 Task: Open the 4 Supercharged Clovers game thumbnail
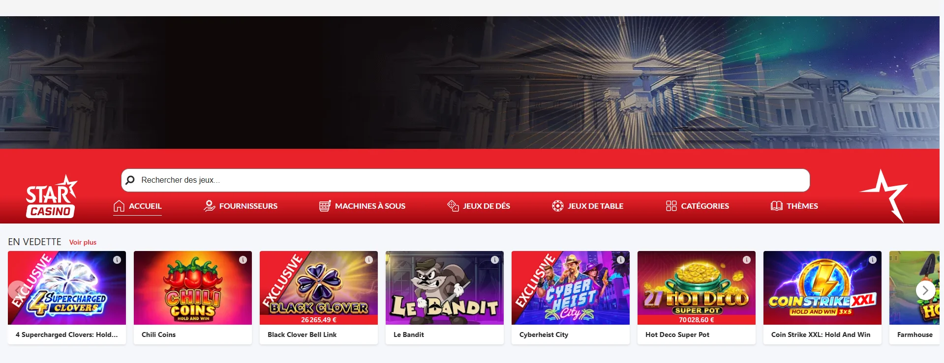pyautogui.click(x=67, y=288)
